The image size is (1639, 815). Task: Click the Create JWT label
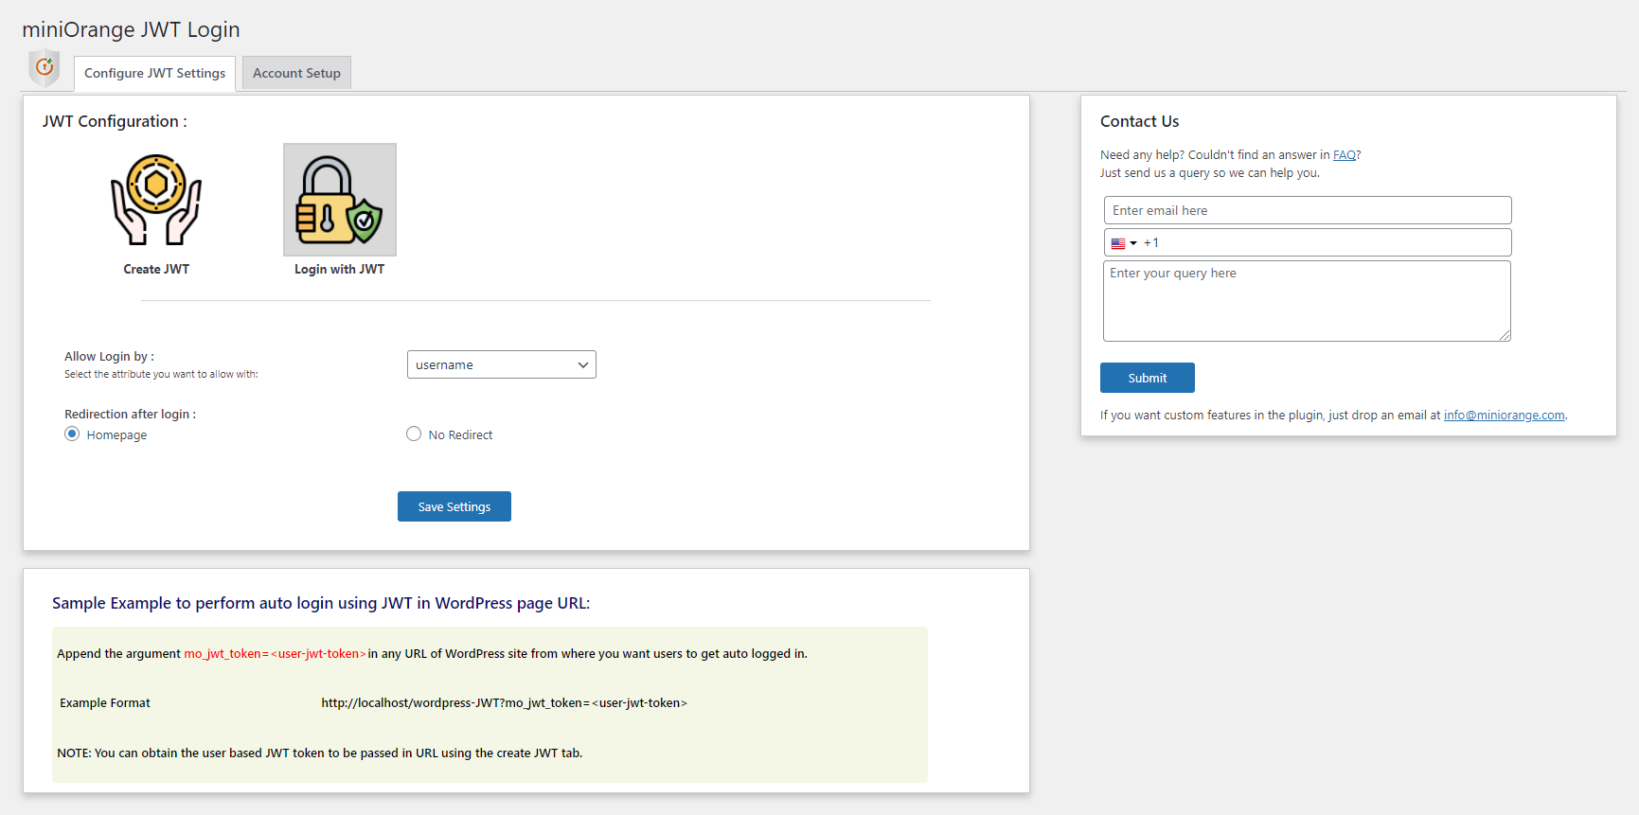[x=156, y=269]
